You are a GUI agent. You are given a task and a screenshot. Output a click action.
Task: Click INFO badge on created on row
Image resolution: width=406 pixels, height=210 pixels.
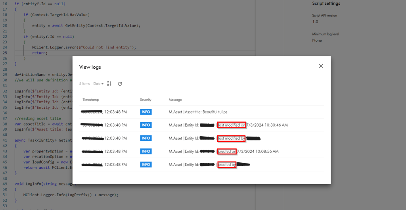pyautogui.click(x=146, y=151)
